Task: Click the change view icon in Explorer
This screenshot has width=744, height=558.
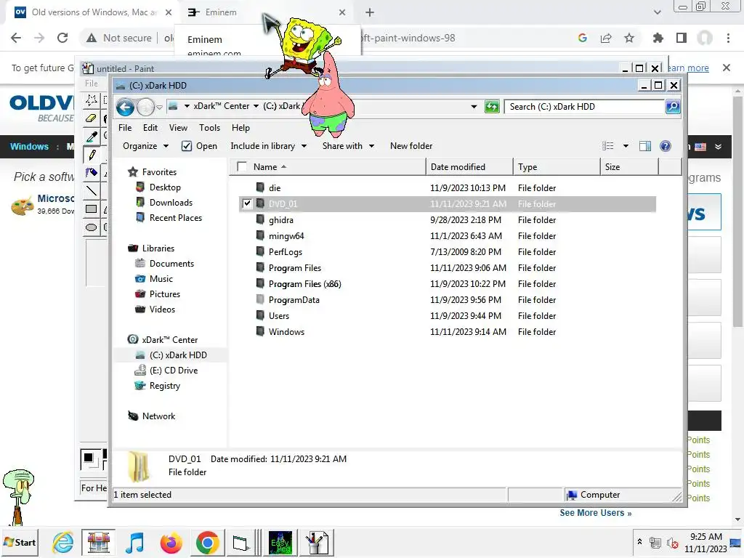Action: click(608, 146)
